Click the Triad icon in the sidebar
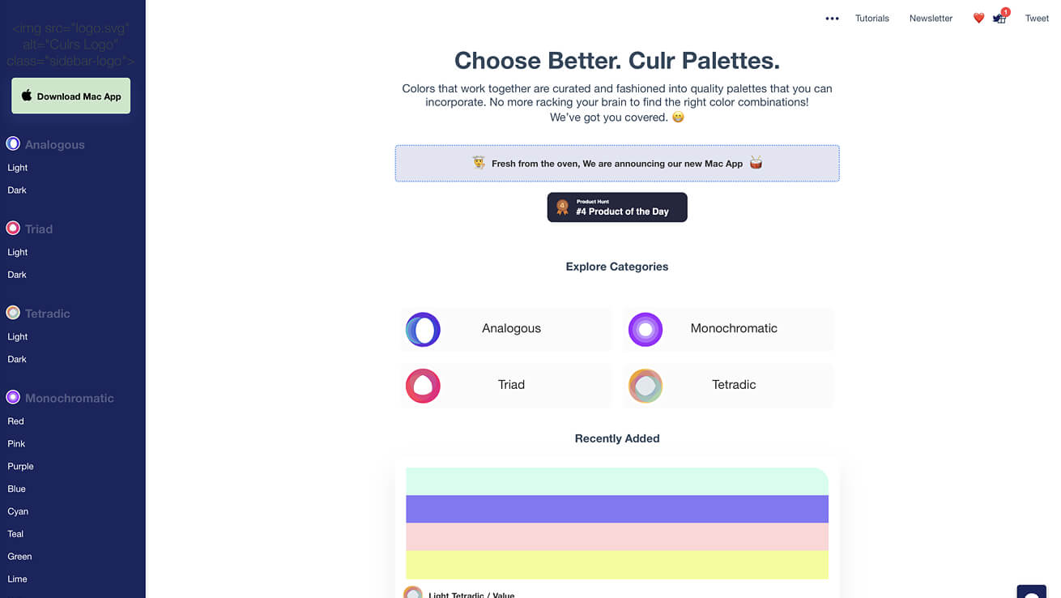 click(13, 229)
